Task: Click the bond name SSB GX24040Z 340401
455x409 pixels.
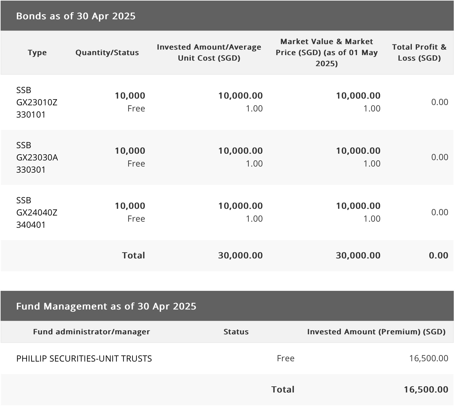Action: (x=37, y=212)
